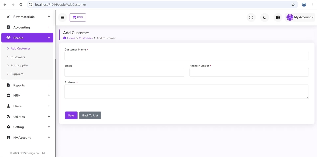The width and height of the screenshot is (317, 157).
Task: Click the user avatar icon
Action: [x=290, y=17]
